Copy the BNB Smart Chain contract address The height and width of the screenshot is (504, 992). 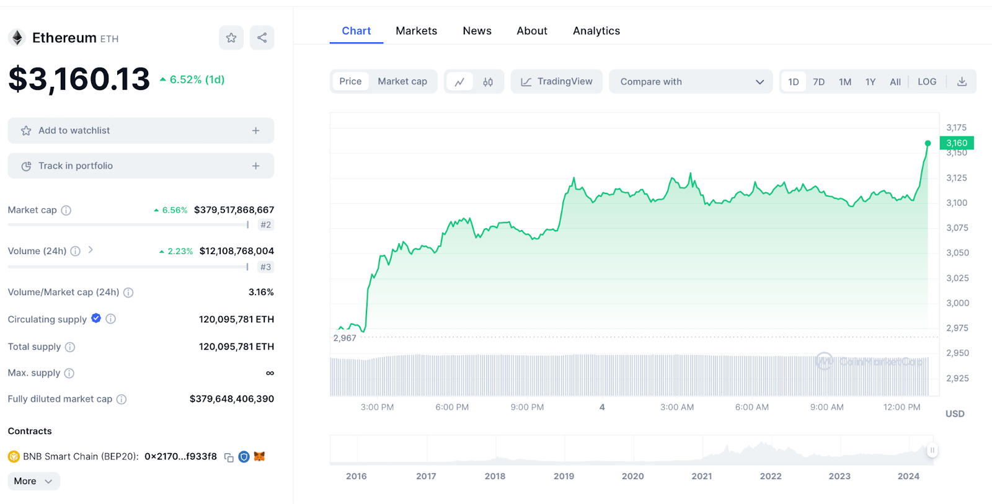click(229, 458)
